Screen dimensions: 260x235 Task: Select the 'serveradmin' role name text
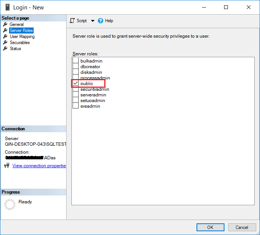pyautogui.click(x=93, y=95)
